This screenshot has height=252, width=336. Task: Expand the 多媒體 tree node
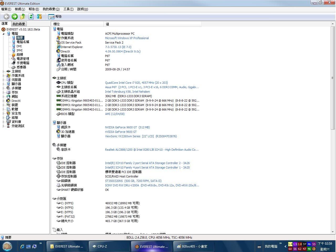[4, 88]
